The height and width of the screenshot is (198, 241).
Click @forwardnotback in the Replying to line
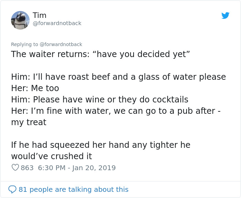tap(61, 44)
